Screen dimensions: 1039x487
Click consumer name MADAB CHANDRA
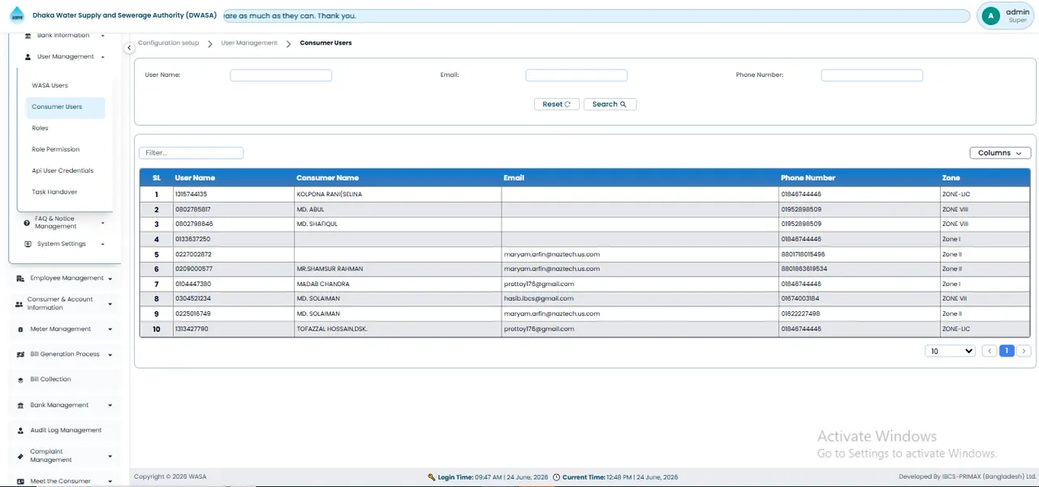[322, 284]
